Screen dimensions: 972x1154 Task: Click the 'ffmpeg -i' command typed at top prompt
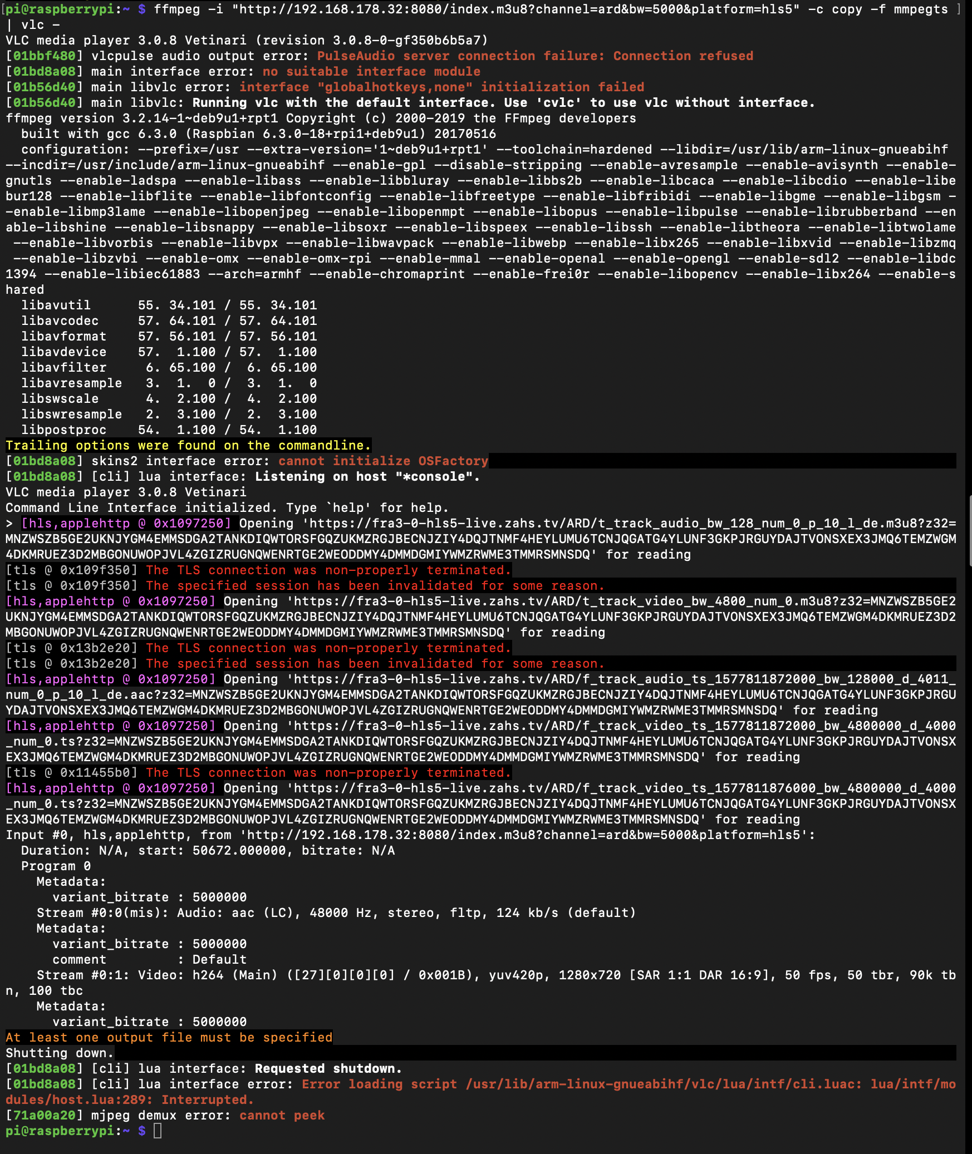(551, 9)
